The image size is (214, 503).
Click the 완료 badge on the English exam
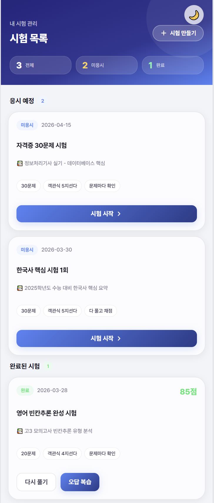click(x=25, y=390)
